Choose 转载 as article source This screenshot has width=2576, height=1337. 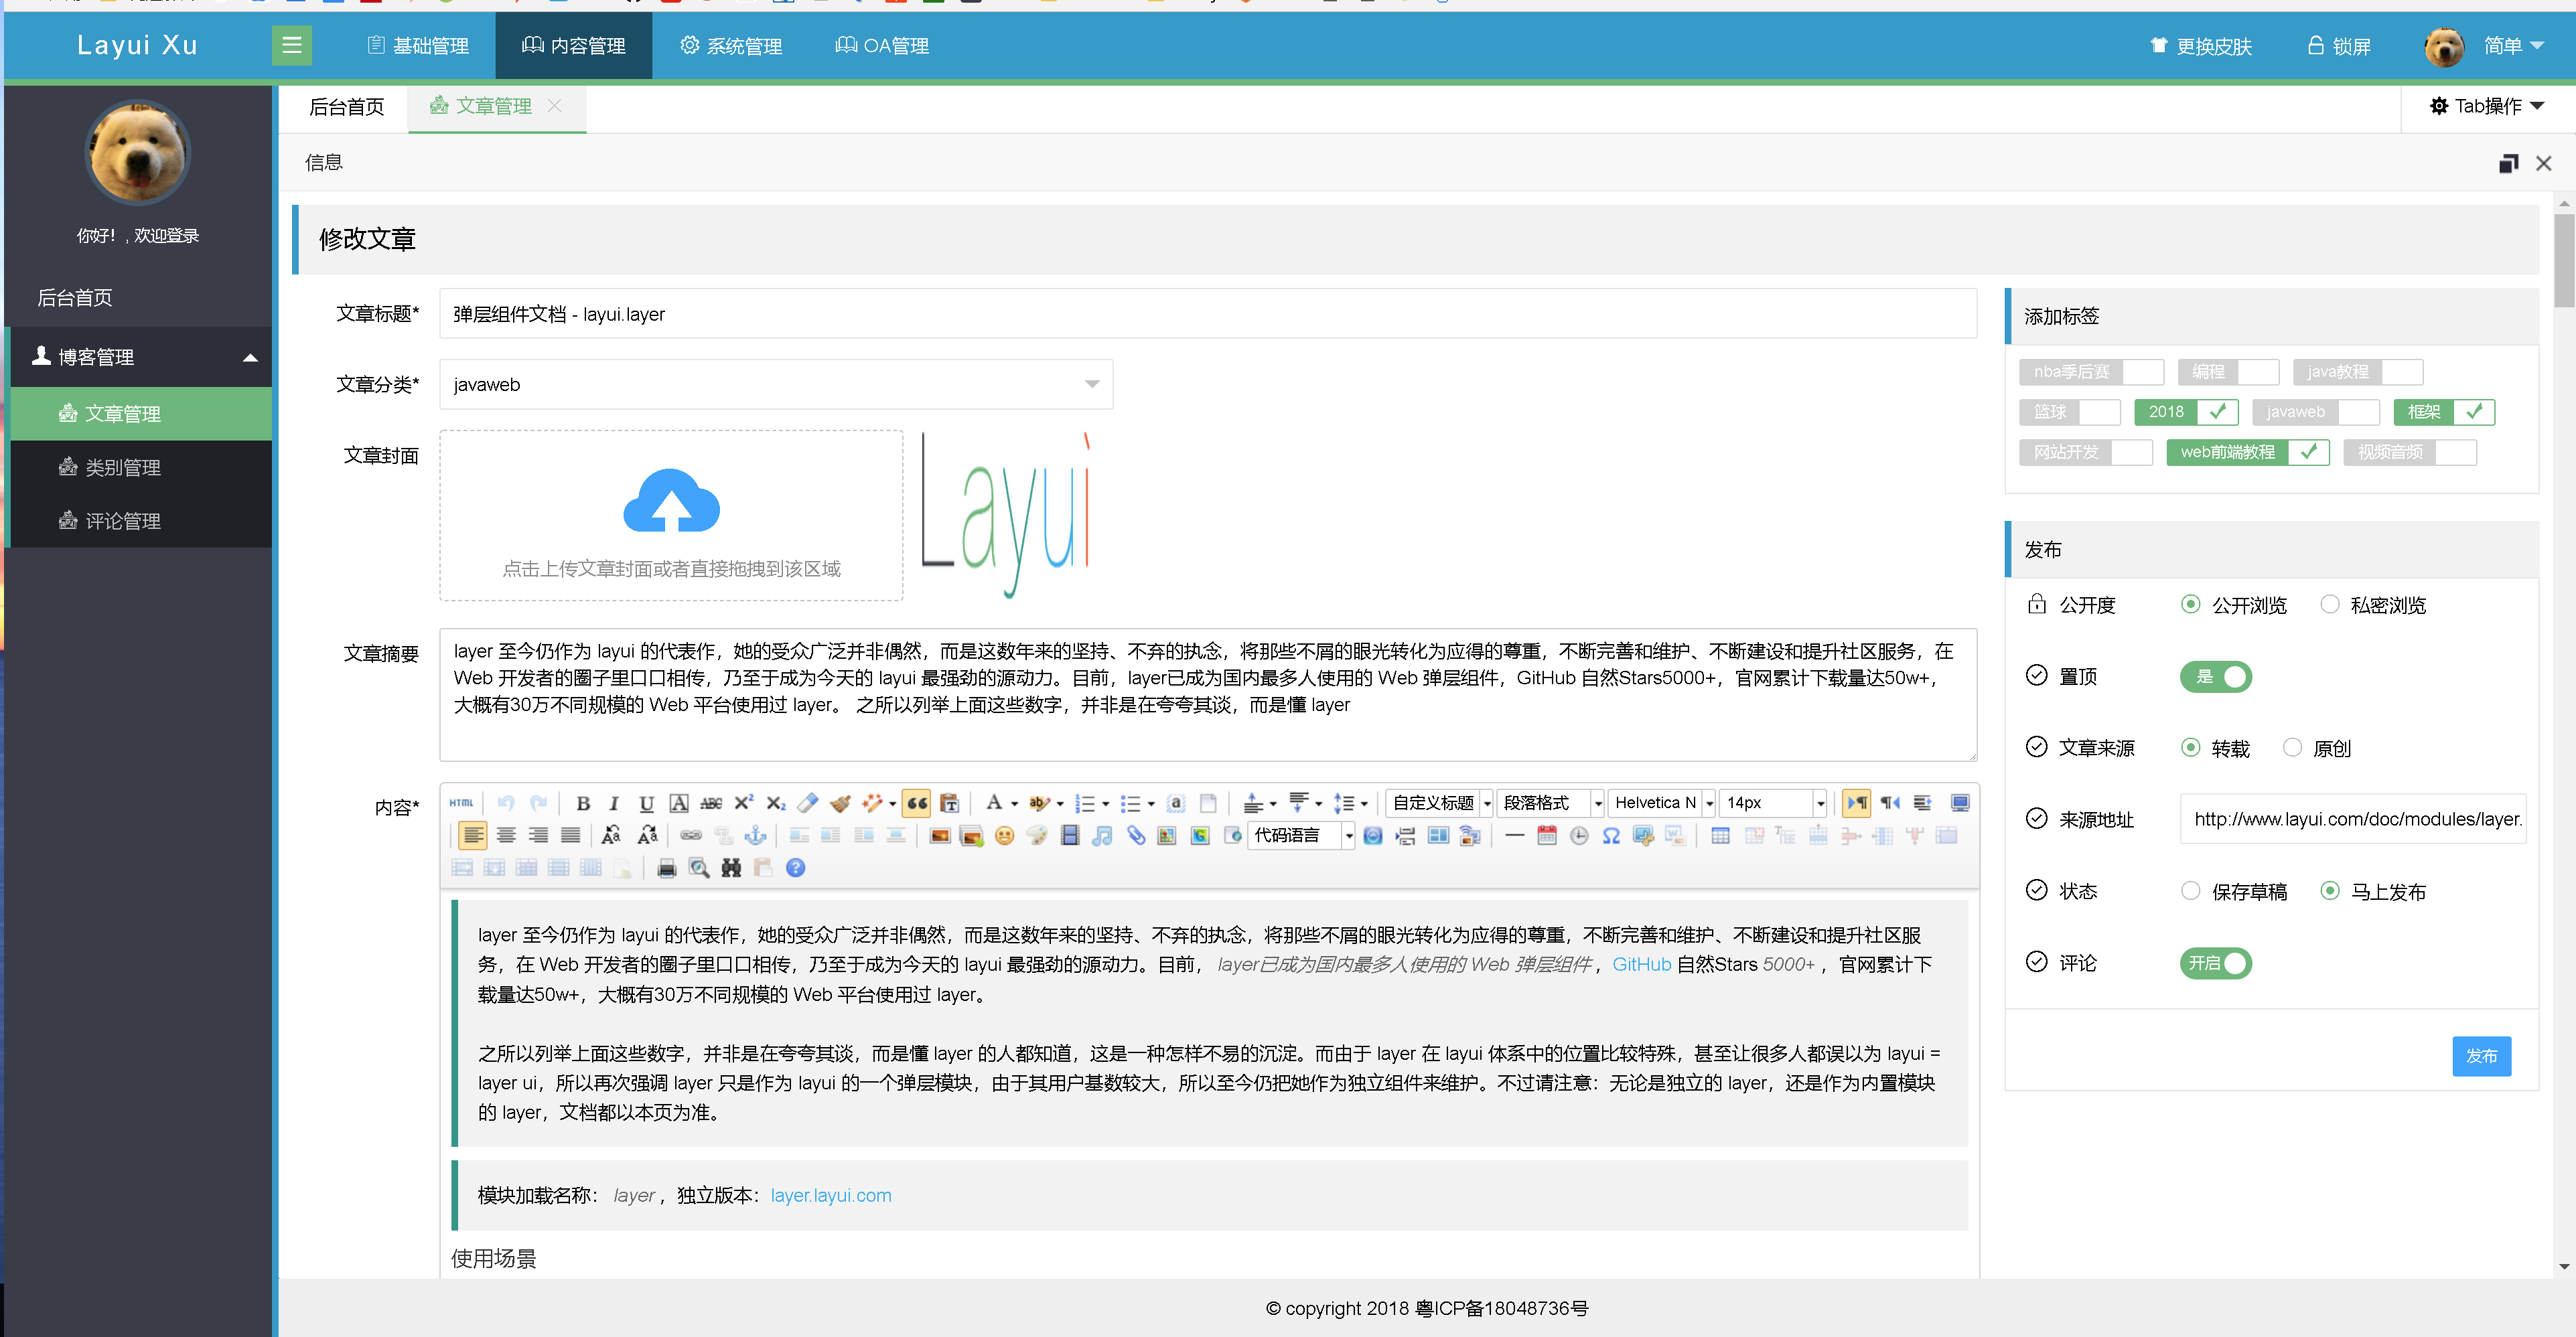tap(2215, 749)
